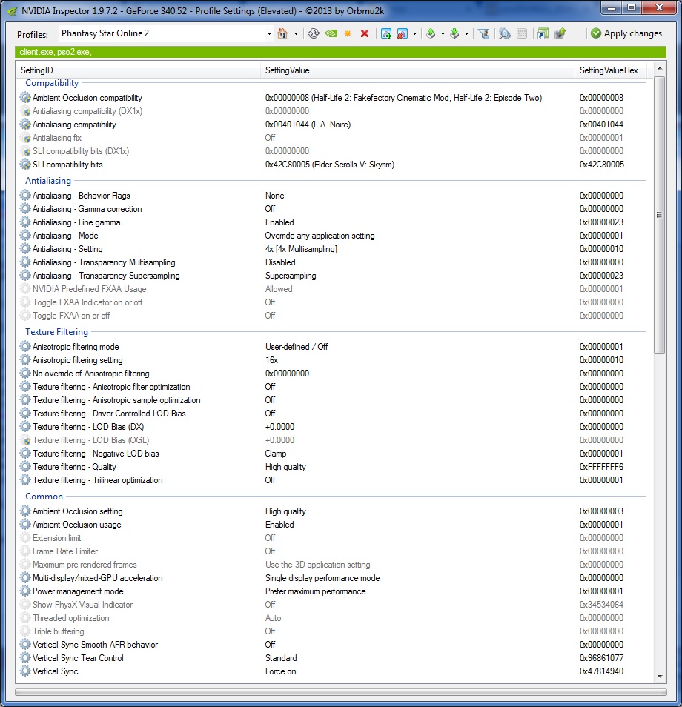Collapse the Texture Filtering section header
The height and width of the screenshot is (707, 682).
pyautogui.click(x=57, y=332)
